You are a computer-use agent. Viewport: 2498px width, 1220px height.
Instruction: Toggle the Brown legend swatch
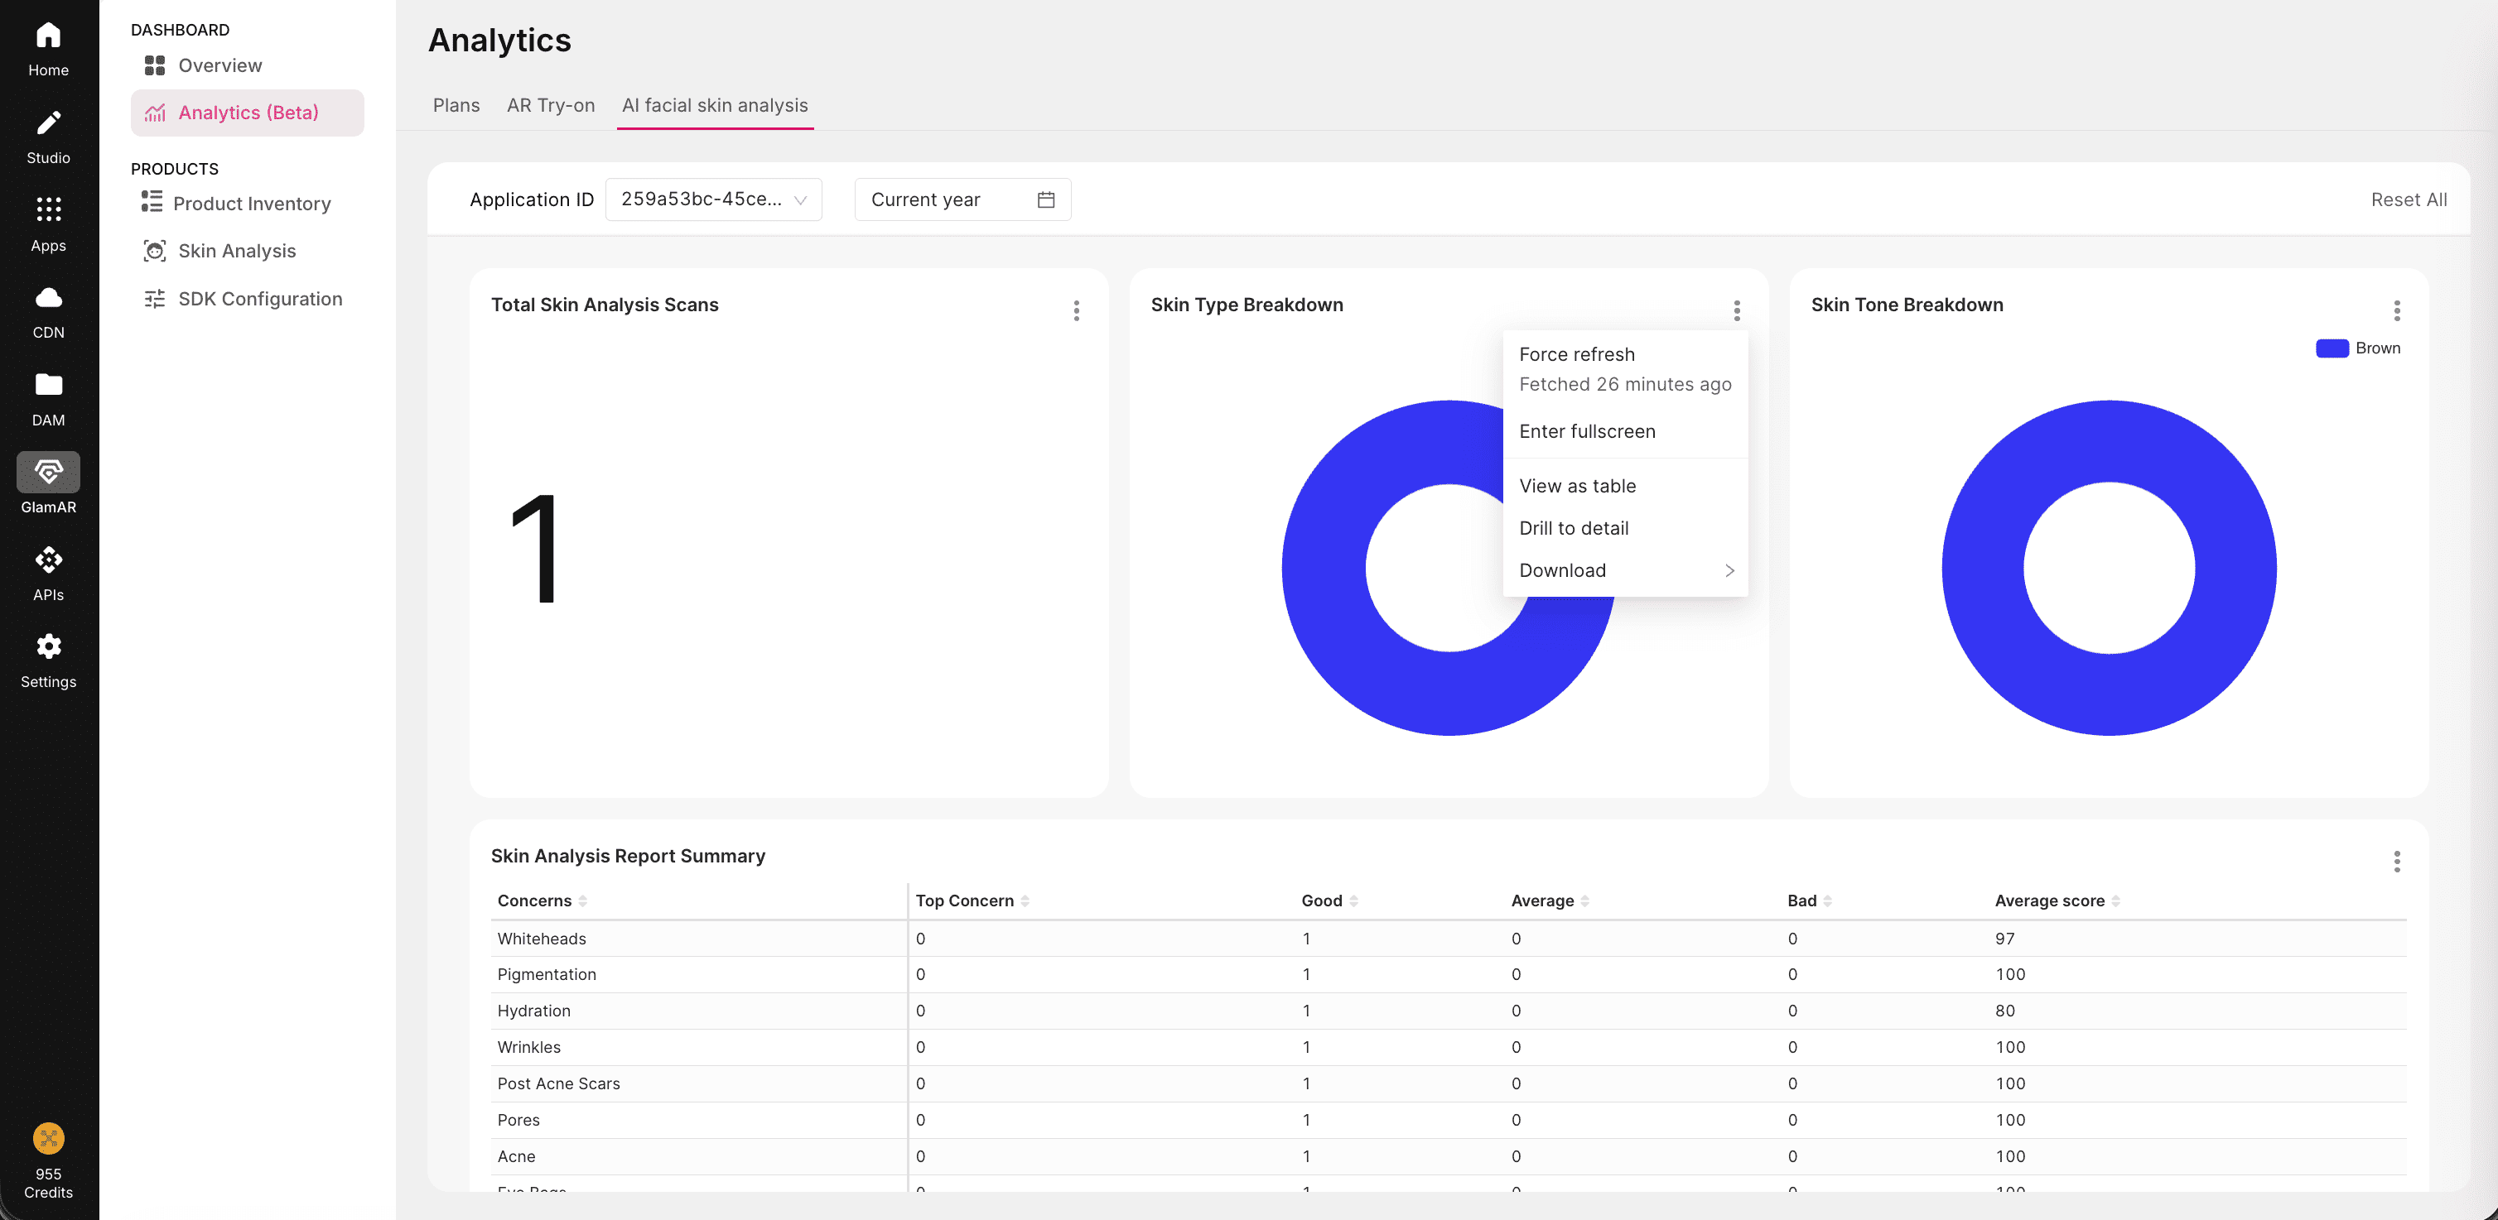(x=2332, y=348)
